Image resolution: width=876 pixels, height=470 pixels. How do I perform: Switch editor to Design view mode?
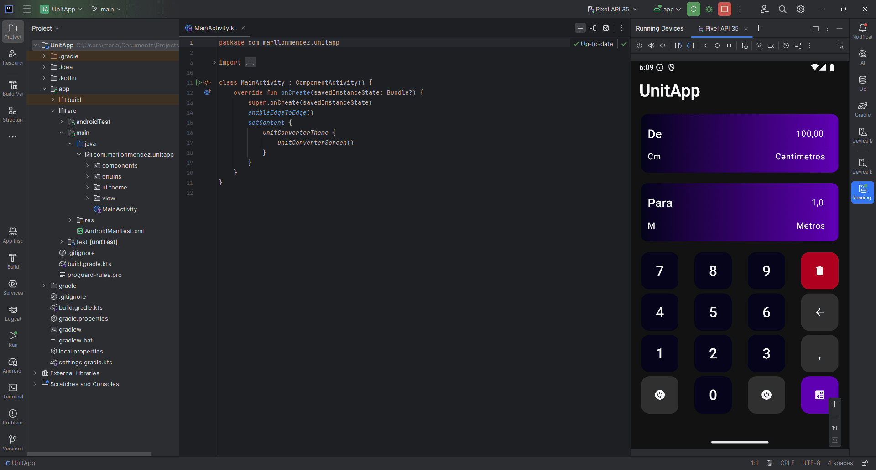coord(606,28)
